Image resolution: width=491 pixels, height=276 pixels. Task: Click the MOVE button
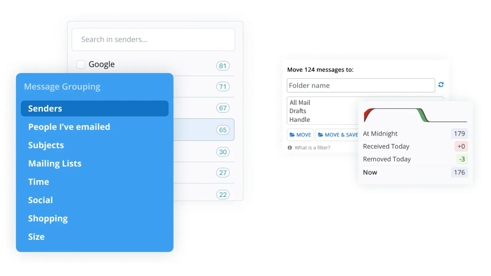point(300,135)
